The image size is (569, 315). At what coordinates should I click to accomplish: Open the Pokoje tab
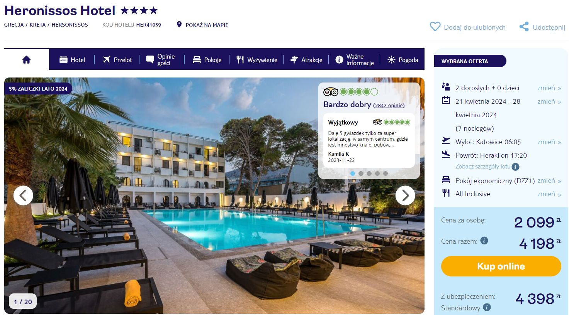(207, 60)
